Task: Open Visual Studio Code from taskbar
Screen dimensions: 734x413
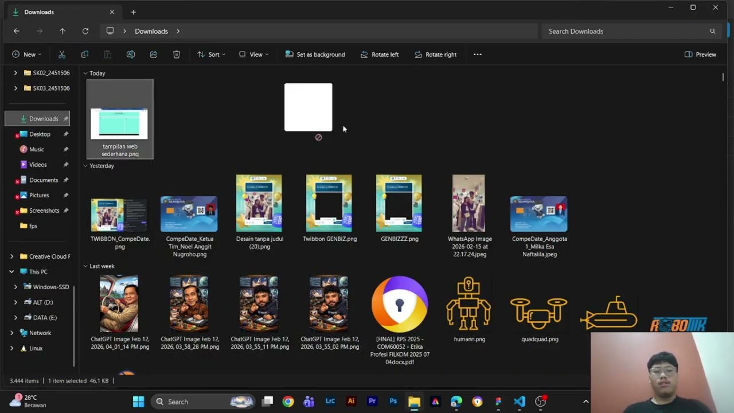Action: [520, 402]
